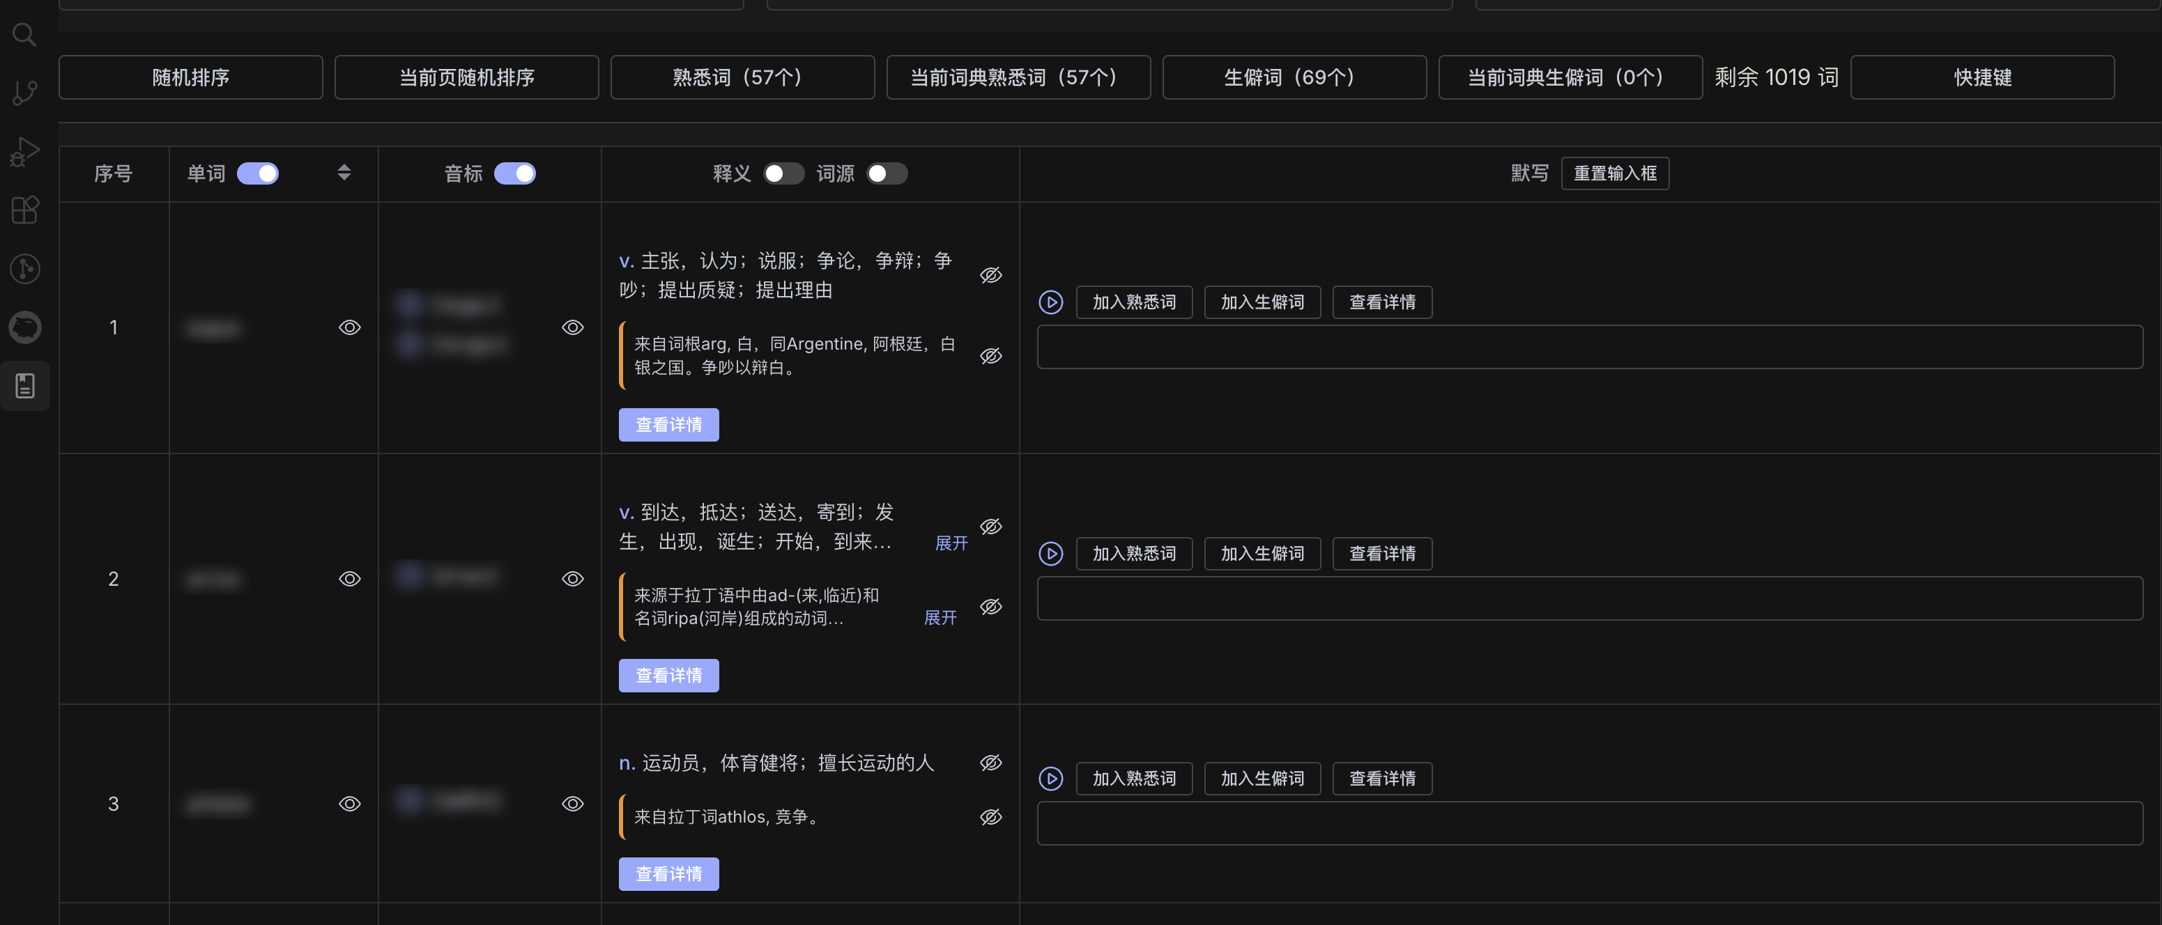Click the 单词 column sort arrows
2162x925 pixels.
pos(344,173)
